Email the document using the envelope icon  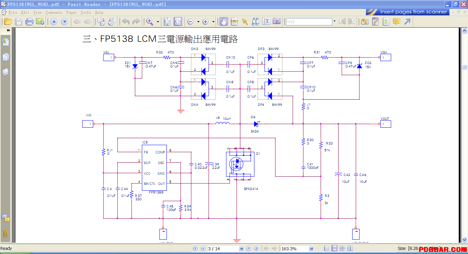click(40, 22)
